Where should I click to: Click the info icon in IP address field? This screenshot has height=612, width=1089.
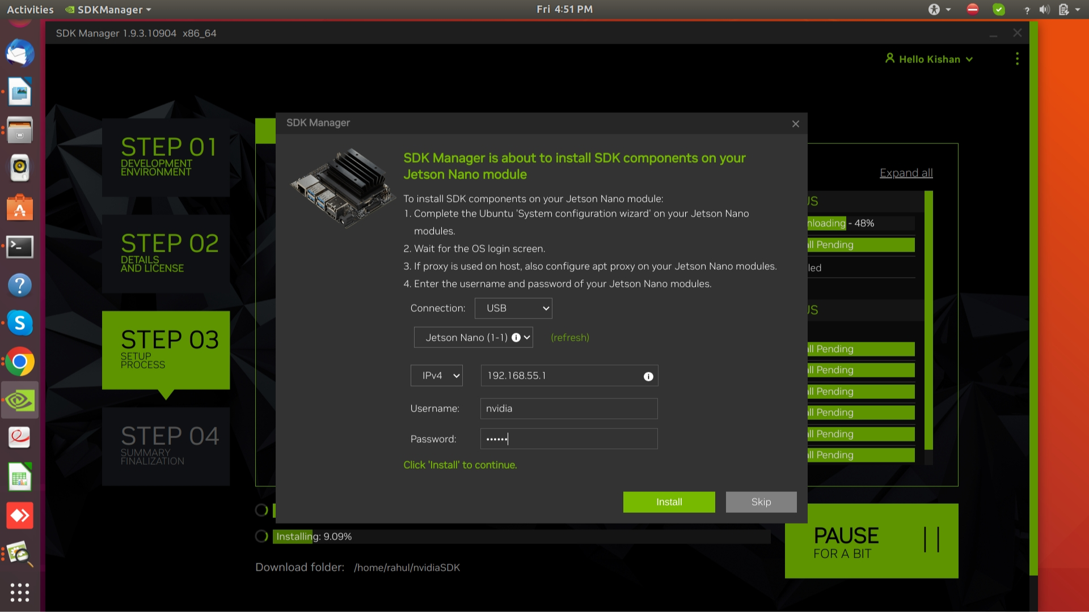click(648, 376)
